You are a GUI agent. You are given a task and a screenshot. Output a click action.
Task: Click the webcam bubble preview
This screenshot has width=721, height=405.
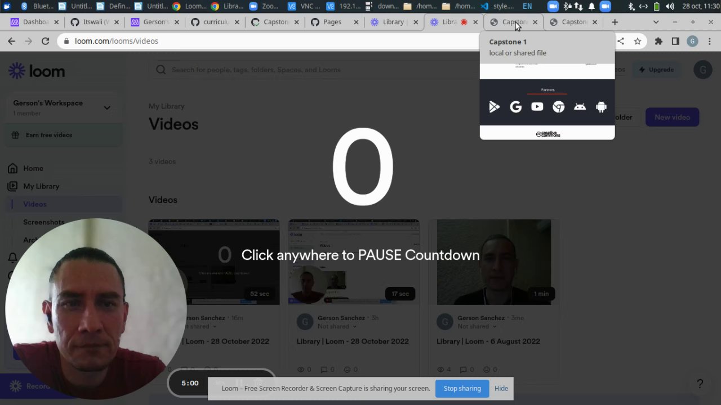[96, 308]
